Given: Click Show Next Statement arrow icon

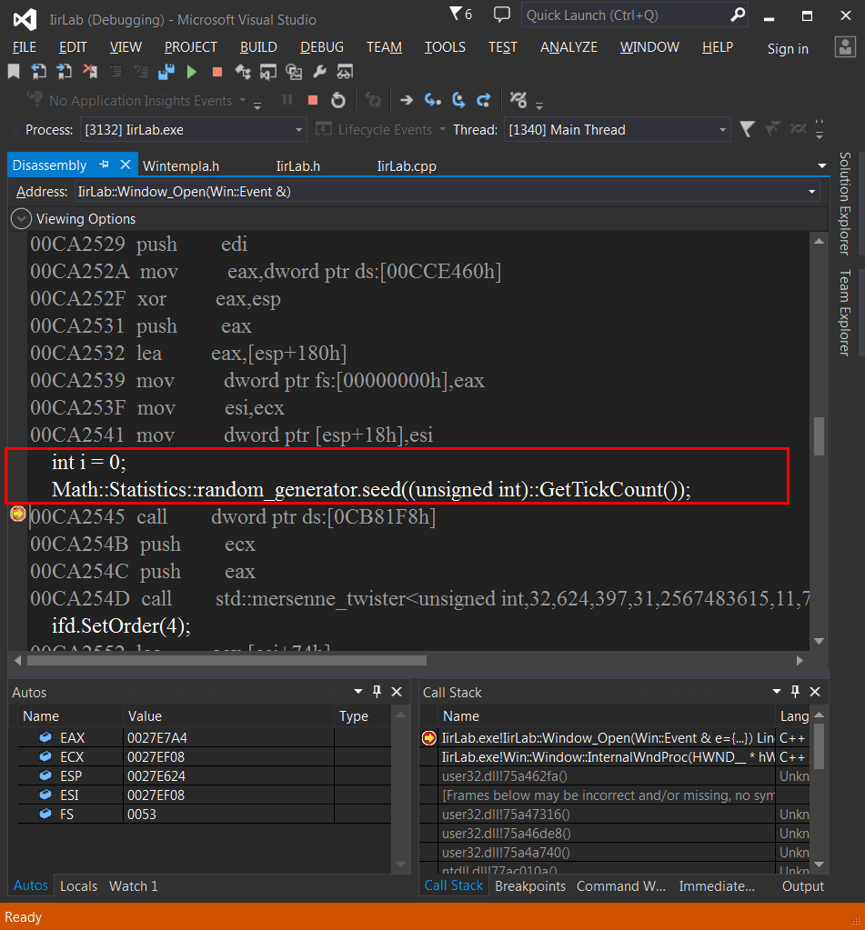Looking at the screenshot, I should click(x=407, y=100).
